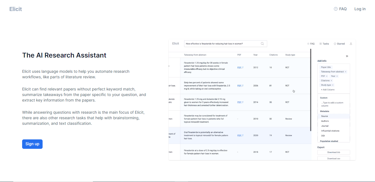The height and width of the screenshot is (182, 375).
Task: Click the table's vertical scrollbar in the demo
Action: [311, 90]
